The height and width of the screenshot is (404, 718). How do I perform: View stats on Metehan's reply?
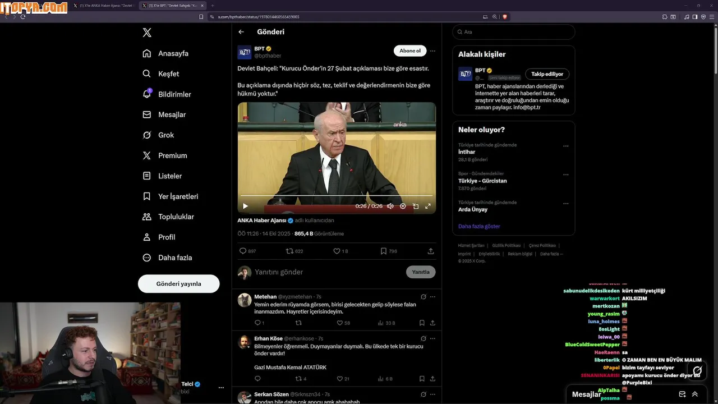pyautogui.click(x=386, y=323)
